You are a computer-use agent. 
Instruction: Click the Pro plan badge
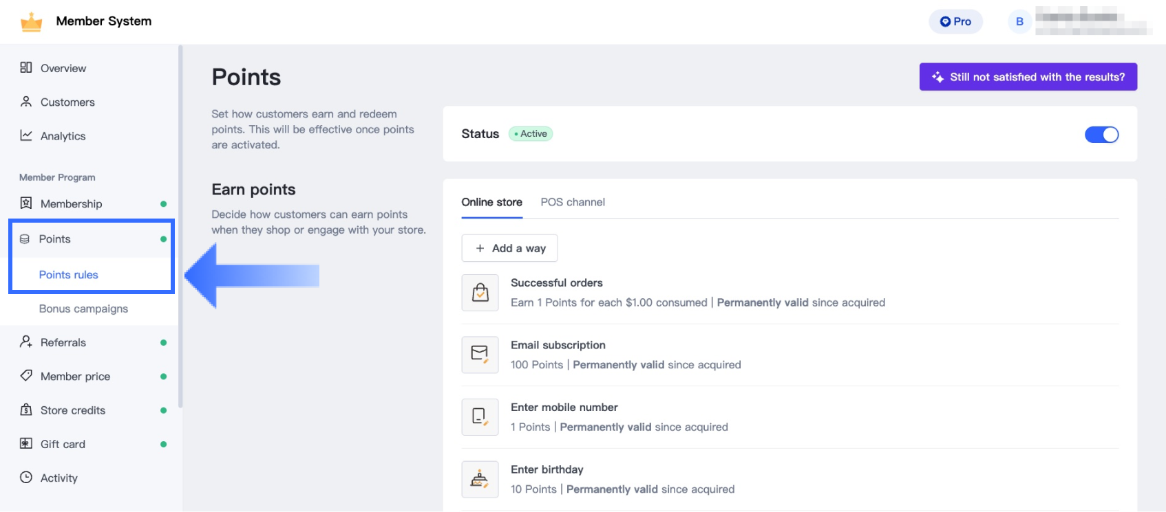click(955, 21)
